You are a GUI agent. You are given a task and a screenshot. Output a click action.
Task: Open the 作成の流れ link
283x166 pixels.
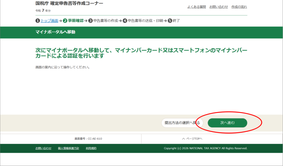click(x=239, y=7)
